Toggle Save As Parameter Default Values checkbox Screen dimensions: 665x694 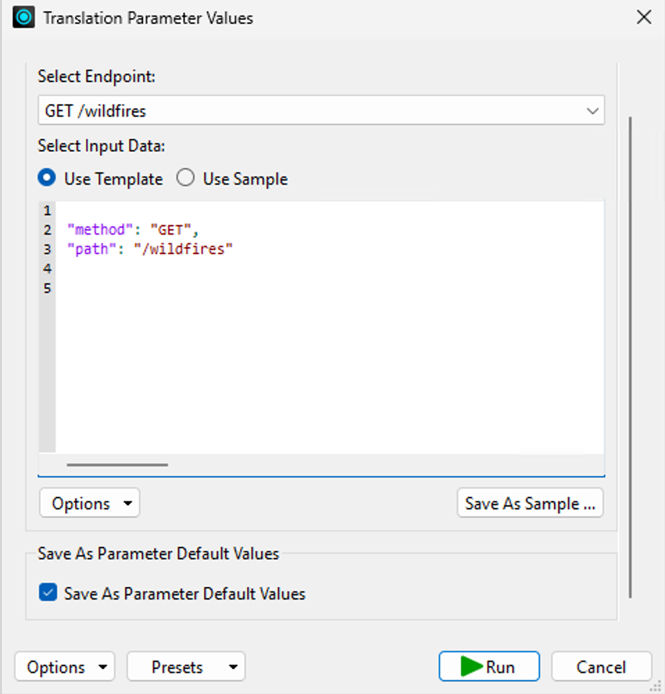pos(48,593)
